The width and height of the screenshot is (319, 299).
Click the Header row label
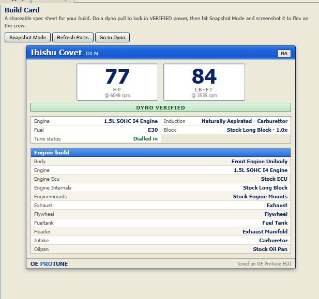tap(42, 231)
